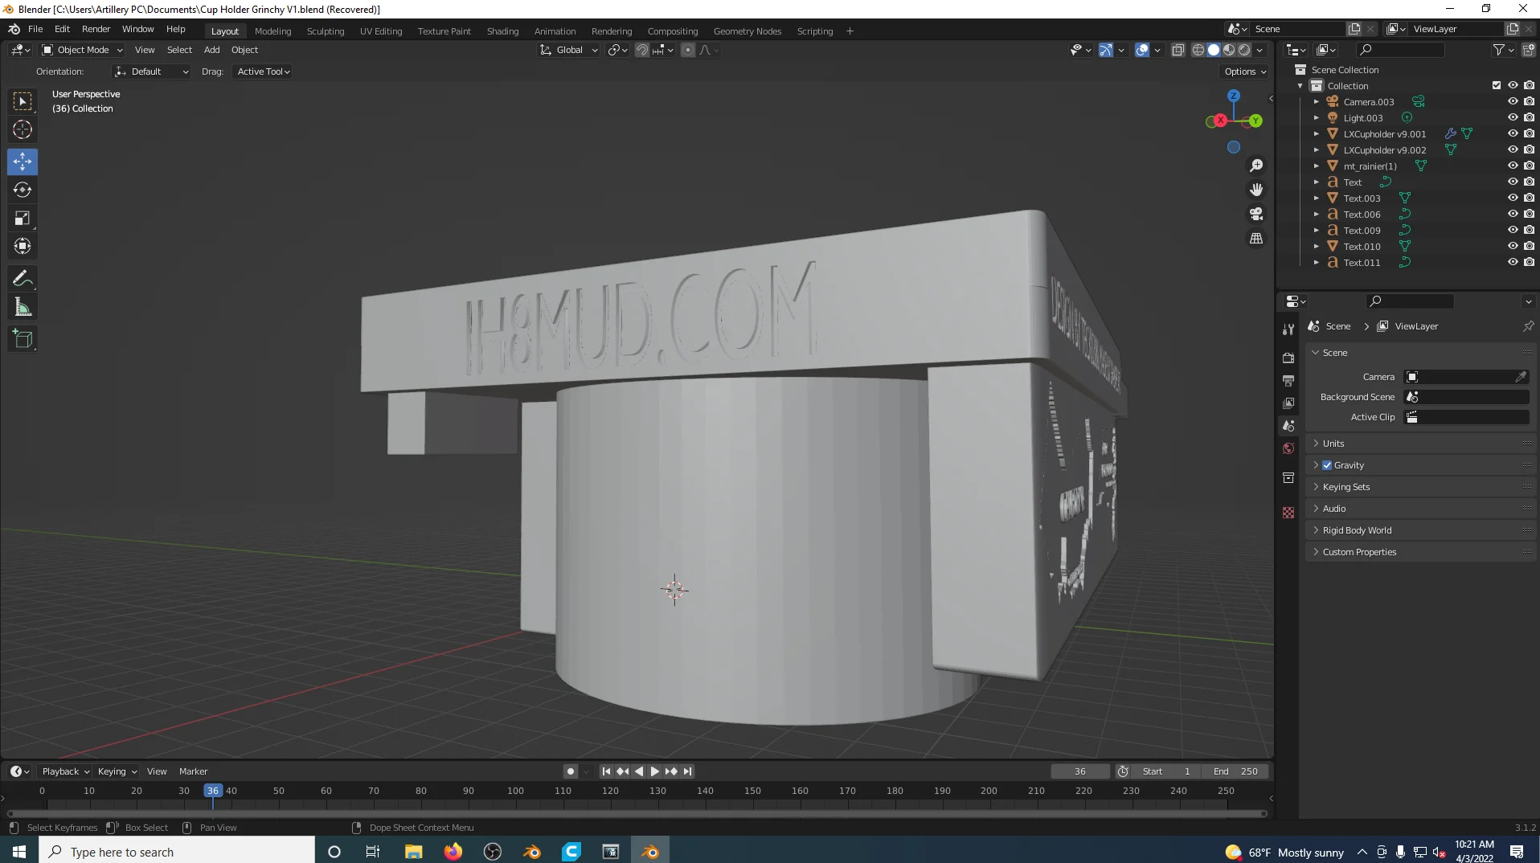
Task: Click the viewport zoom magnifier icon
Action: coord(1256,166)
